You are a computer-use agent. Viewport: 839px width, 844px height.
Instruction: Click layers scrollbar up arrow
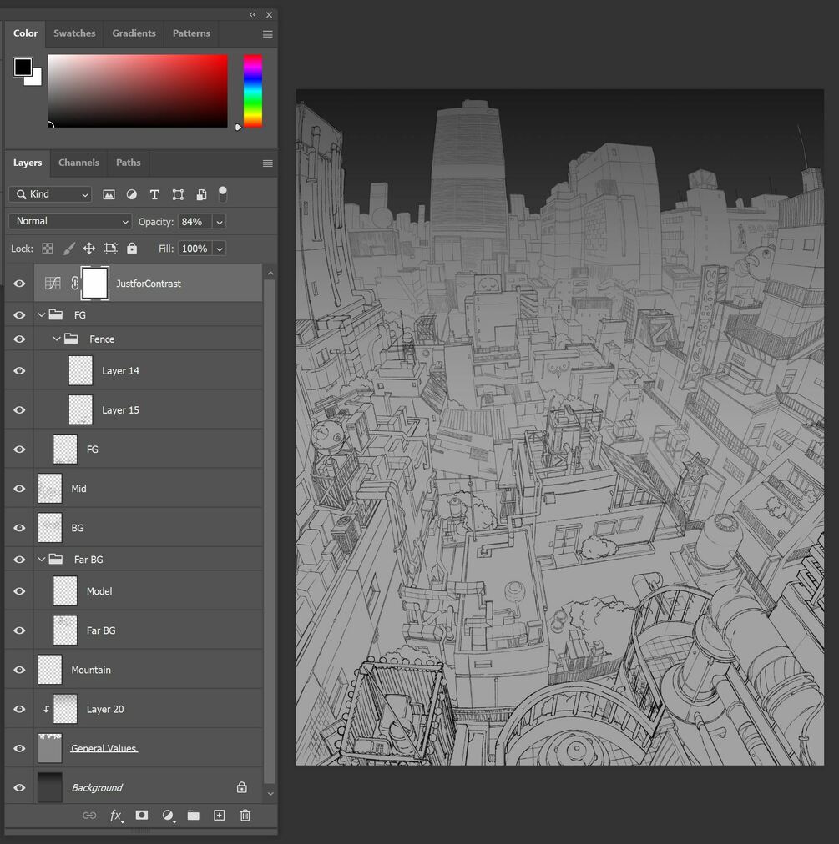270,274
